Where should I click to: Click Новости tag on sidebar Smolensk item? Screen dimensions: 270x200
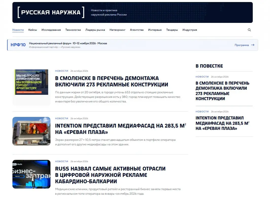click(x=202, y=76)
